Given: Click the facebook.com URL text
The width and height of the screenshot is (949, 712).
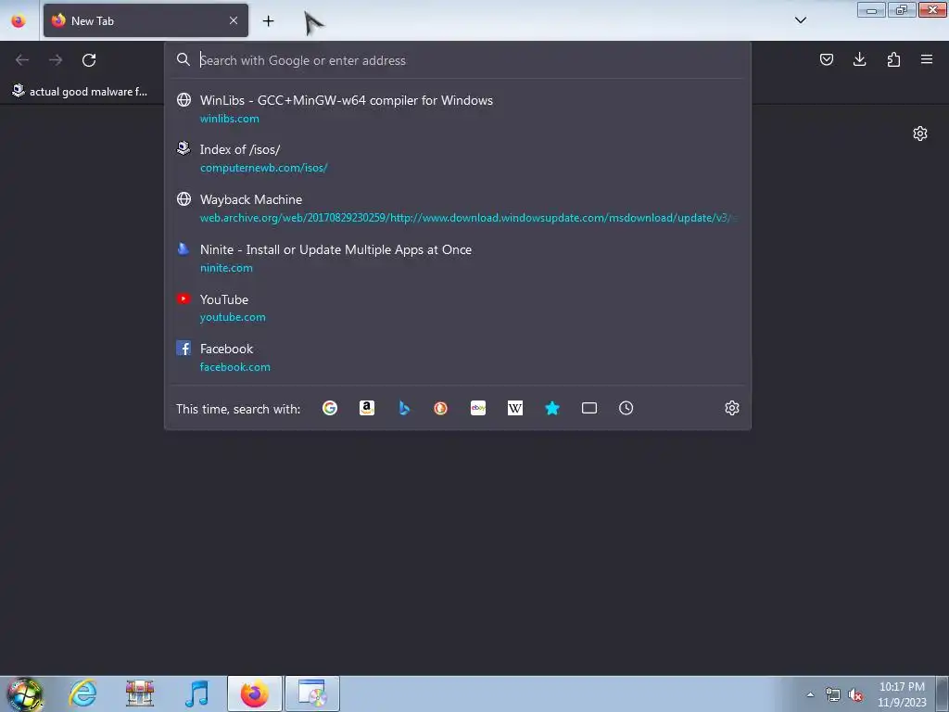Looking at the screenshot, I should tap(235, 367).
